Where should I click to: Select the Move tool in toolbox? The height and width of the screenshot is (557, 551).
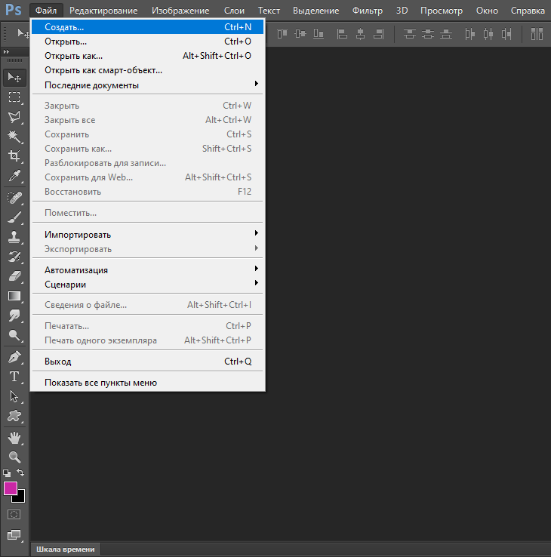[14, 78]
